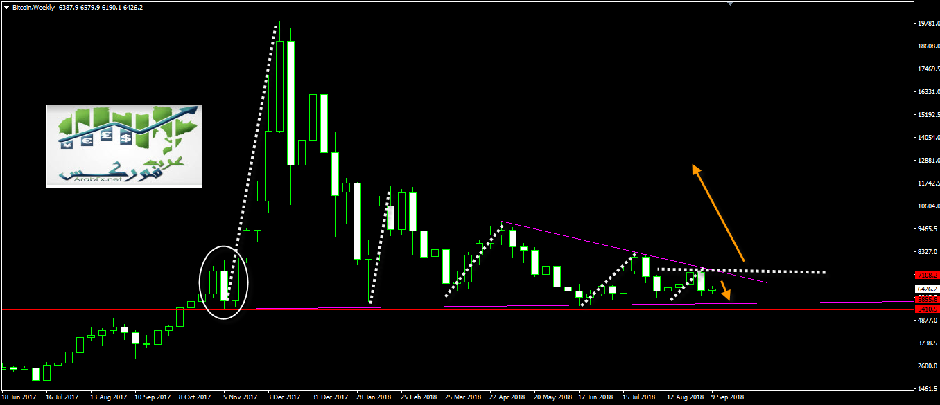Click the 25 Mar 2018 date label
This screenshot has width=940, height=405.
tap(463, 398)
